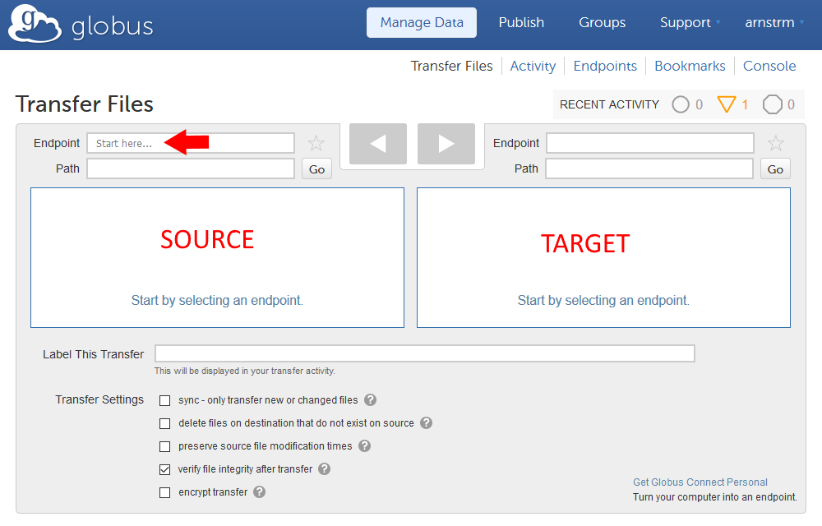
Task: Switch to the Activity tab
Action: (x=533, y=66)
